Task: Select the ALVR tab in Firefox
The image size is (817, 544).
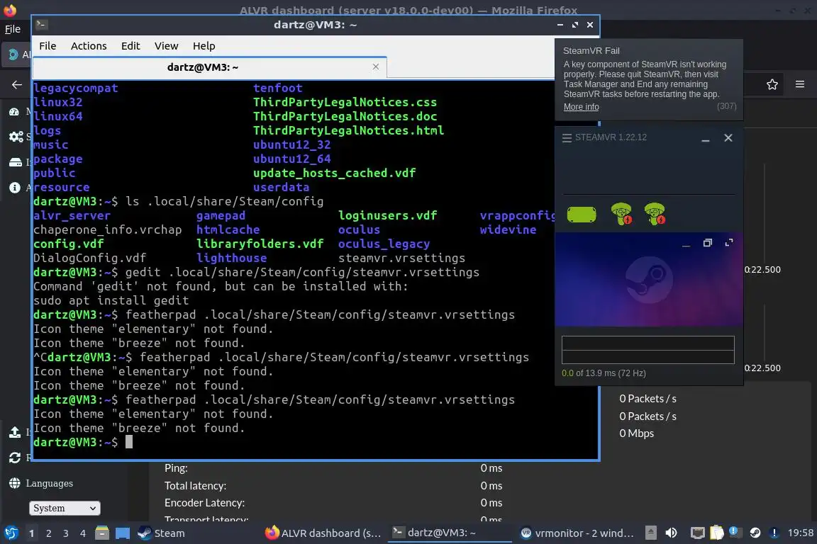Action: 17,54
